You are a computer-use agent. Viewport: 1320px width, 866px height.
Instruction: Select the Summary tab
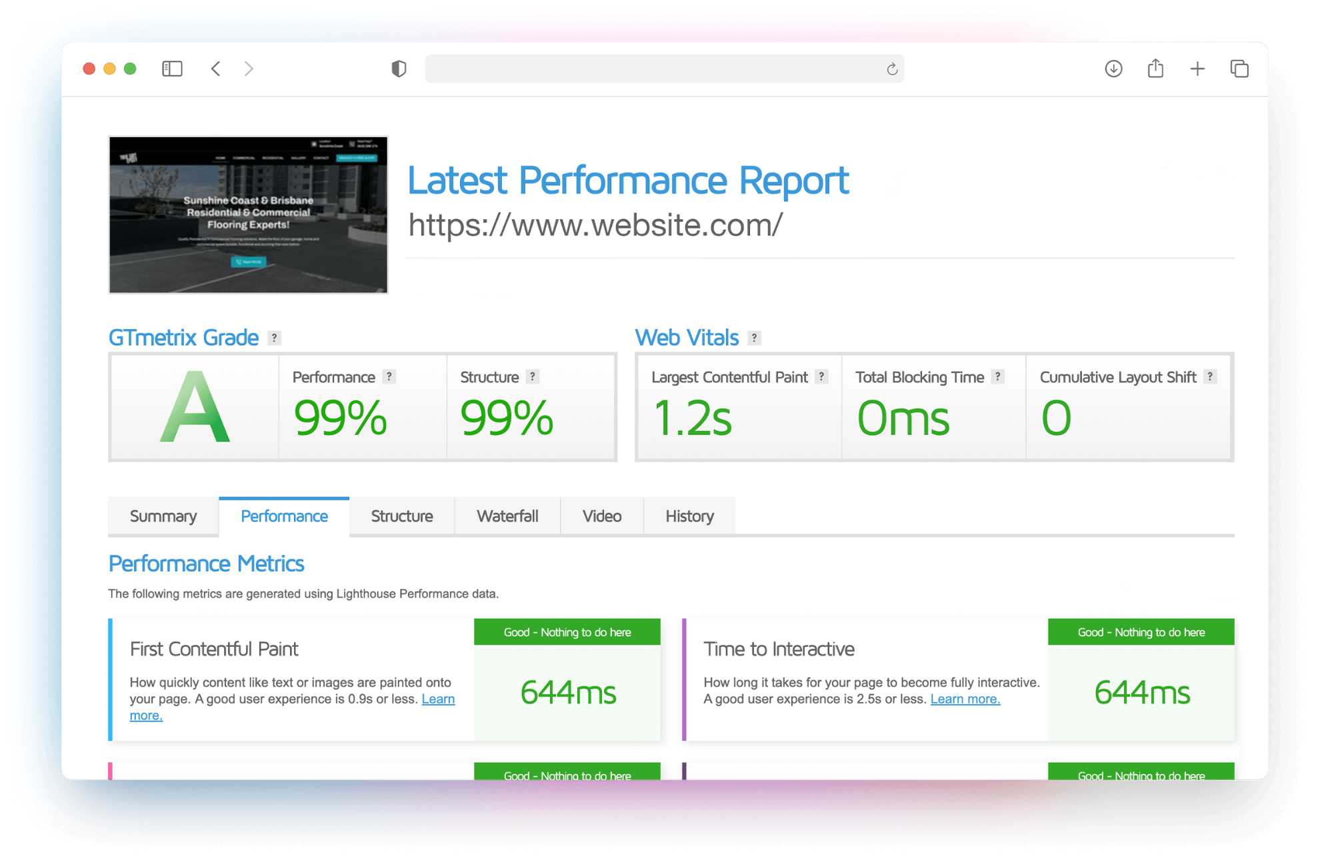point(163,516)
